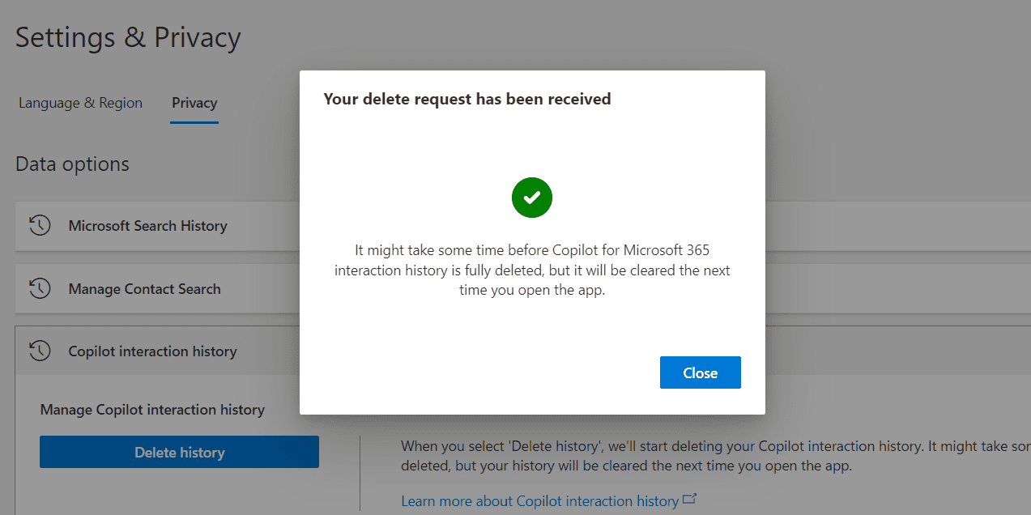Click the Data options heading

click(x=72, y=164)
